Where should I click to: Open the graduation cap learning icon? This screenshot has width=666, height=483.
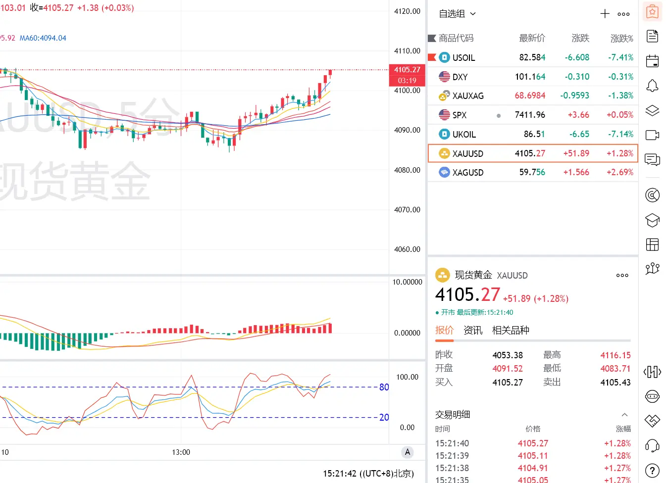click(652, 220)
